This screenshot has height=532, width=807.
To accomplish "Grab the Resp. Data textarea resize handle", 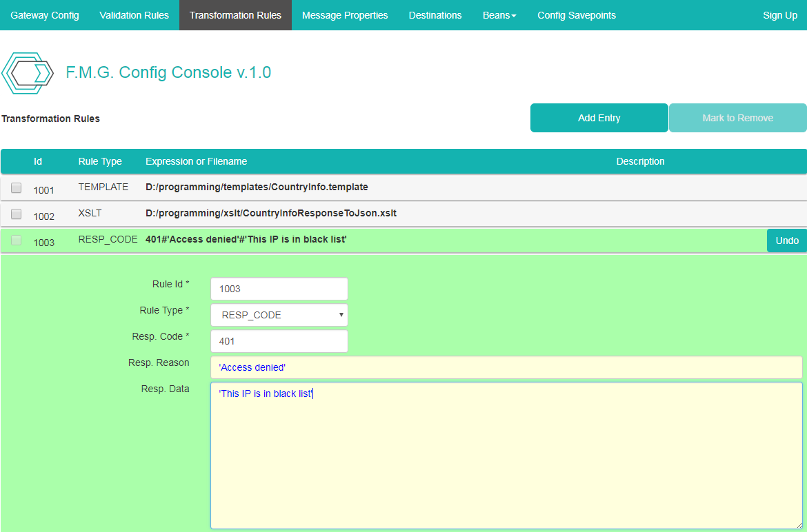I will (x=798, y=524).
